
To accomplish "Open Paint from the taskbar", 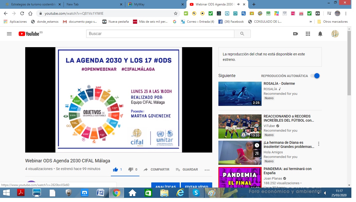I will coord(212,193).
